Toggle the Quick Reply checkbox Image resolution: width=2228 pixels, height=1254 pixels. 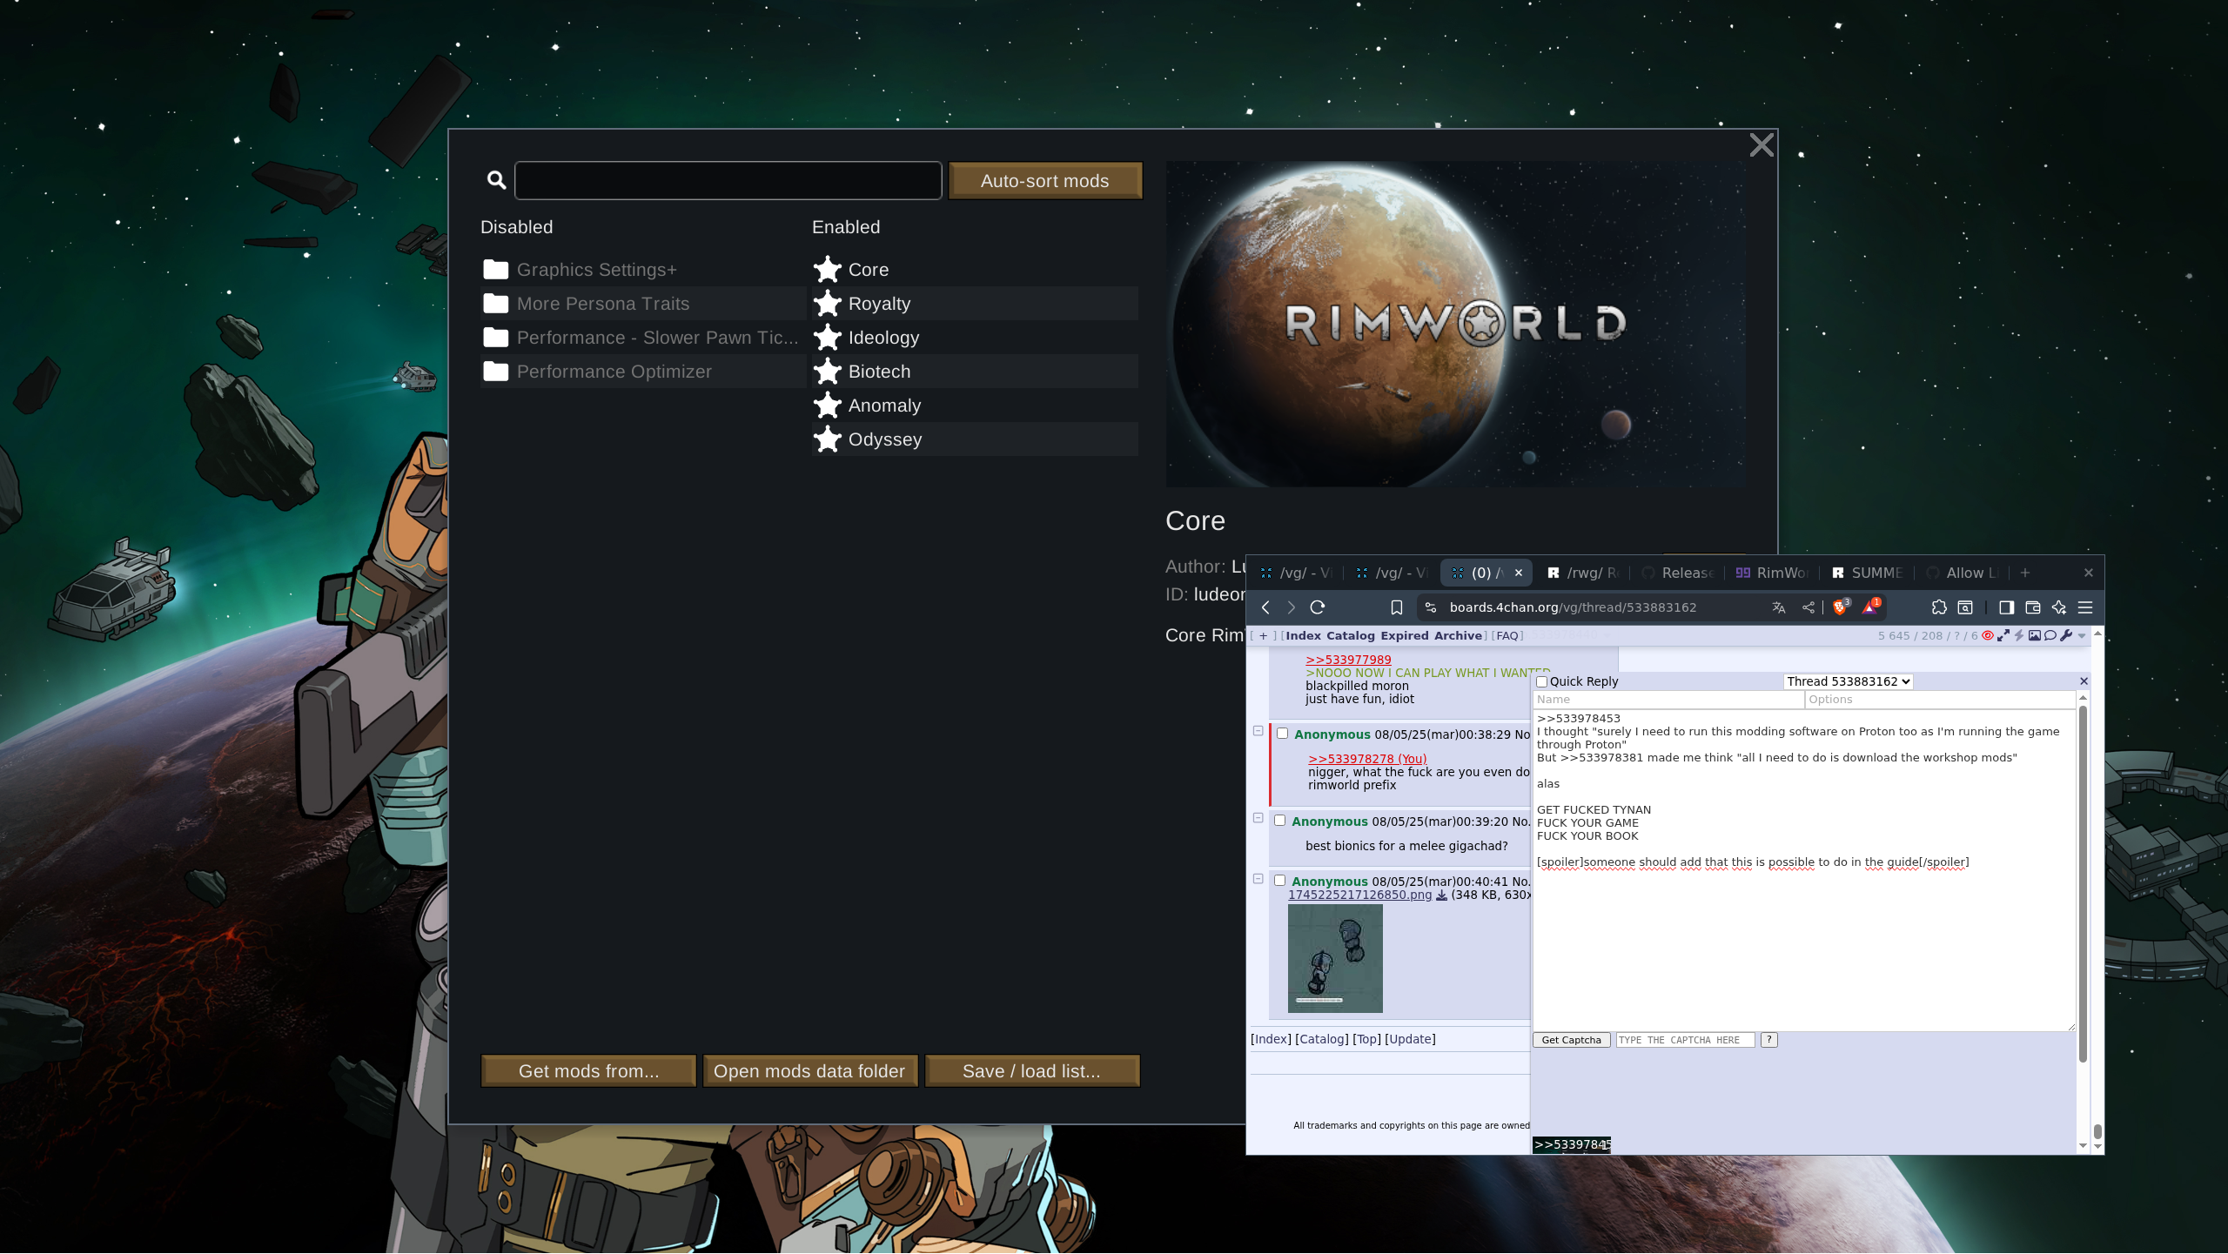click(1542, 681)
